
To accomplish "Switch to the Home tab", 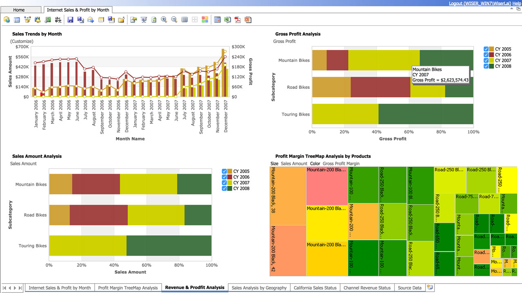I will (x=20, y=9).
